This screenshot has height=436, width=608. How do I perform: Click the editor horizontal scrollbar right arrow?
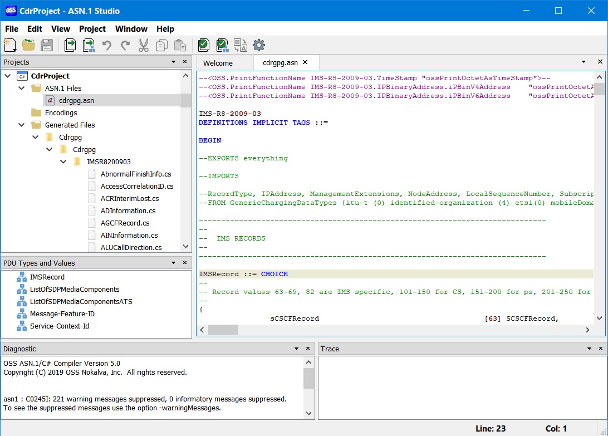(587, 330)
